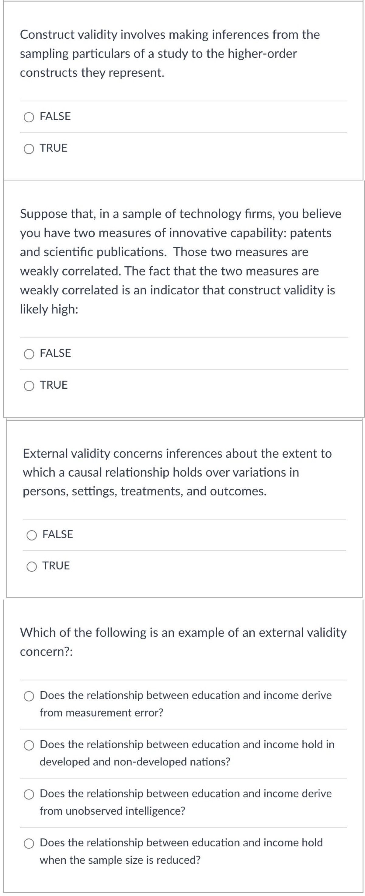
Task: Select TRUE for the construct validity inference question
Action: (x=29, y=149)
